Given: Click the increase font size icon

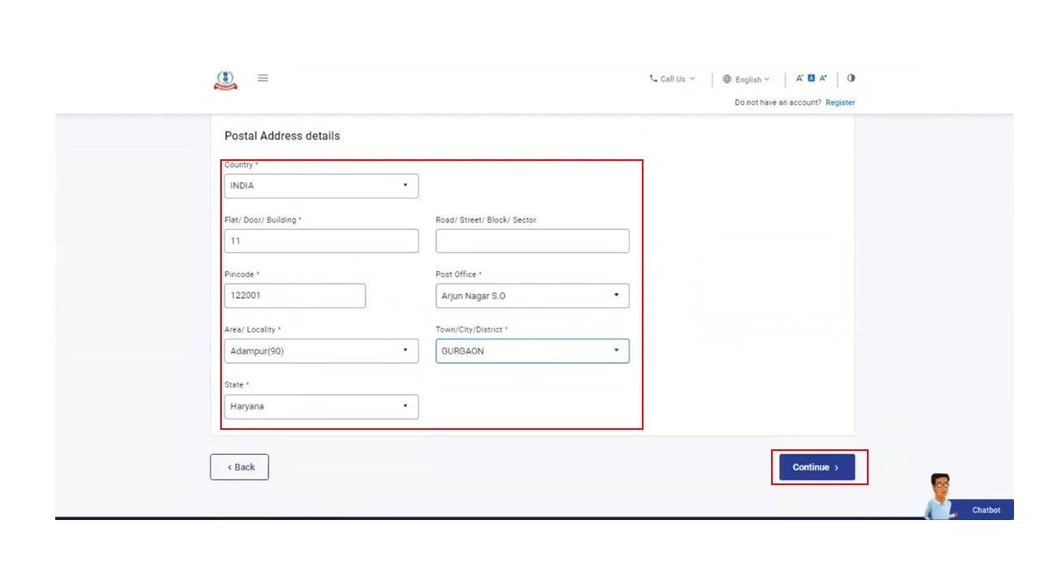Looking at the screenshot, I should (x=823, y=79).
